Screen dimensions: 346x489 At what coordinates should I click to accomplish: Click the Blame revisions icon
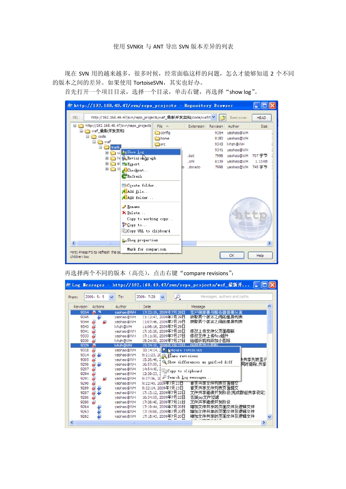[165, 356]
